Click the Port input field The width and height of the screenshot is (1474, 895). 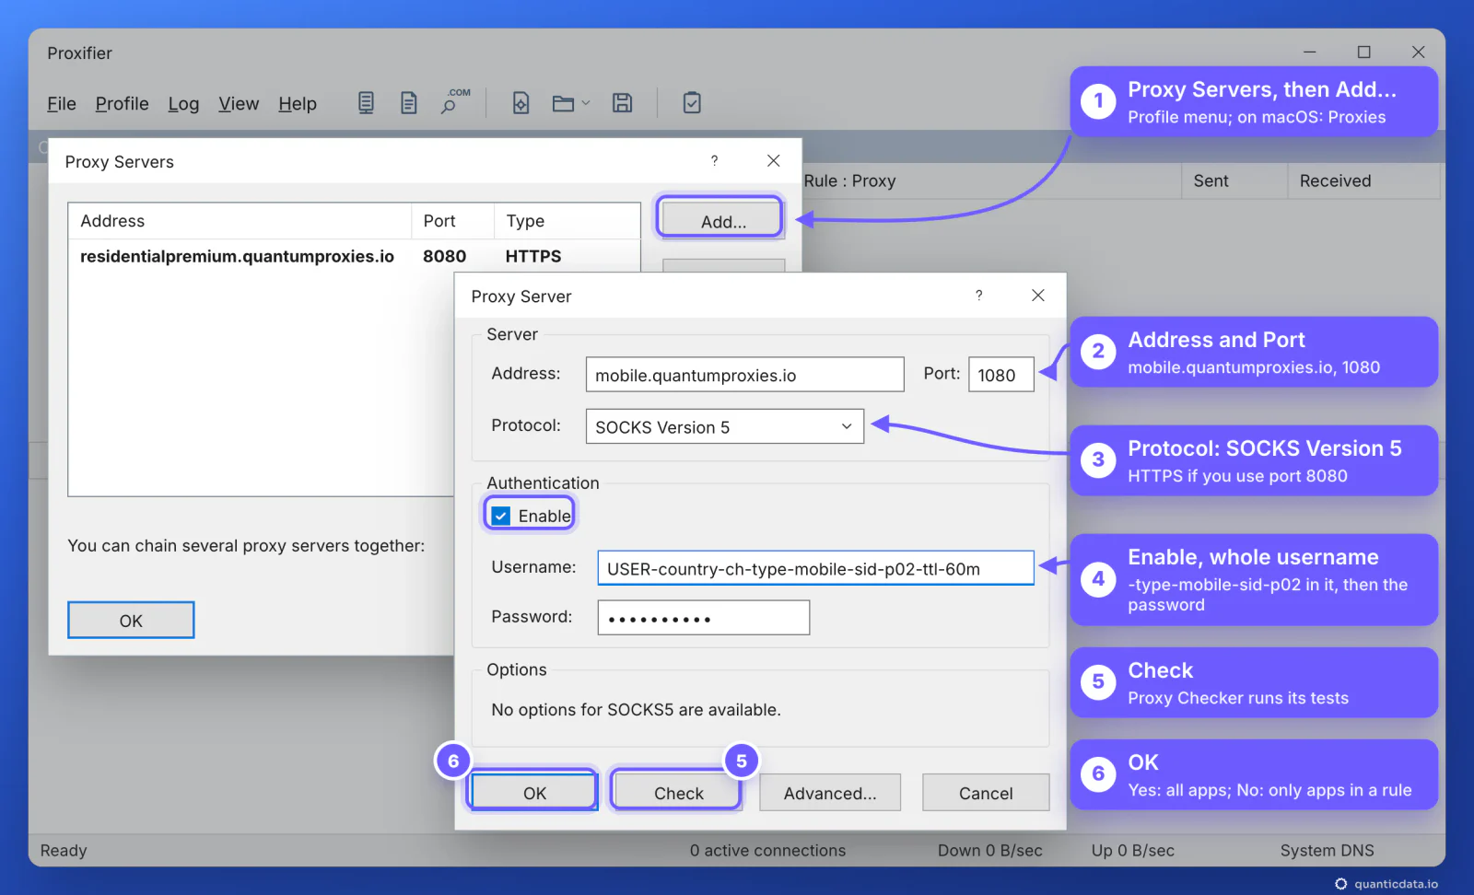tap(1001, 375)
